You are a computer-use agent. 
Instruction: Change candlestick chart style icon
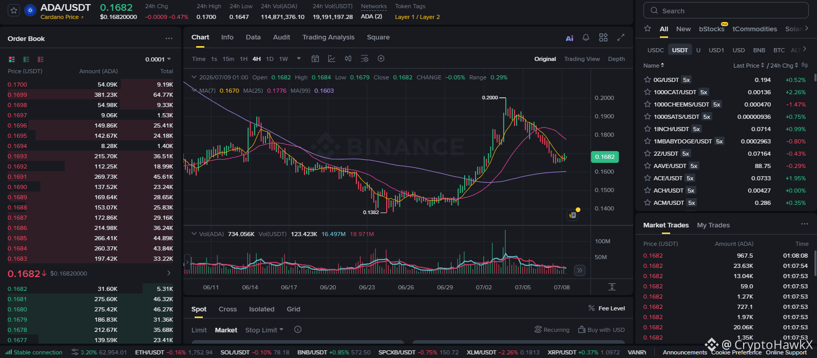point(348,59)
